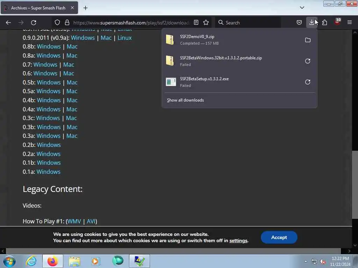Viewport: 358px width, 268px height.
Task: Reload the current page
Action: 34,23
